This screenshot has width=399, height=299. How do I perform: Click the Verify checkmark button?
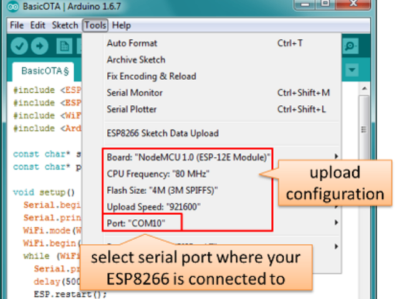(x=19, y=46)
